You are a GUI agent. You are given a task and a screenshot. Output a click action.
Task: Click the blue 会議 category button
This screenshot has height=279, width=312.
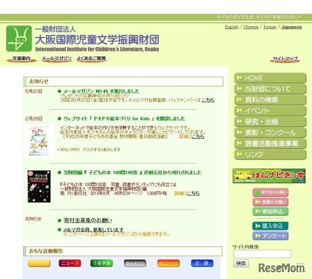click(202, 263)
